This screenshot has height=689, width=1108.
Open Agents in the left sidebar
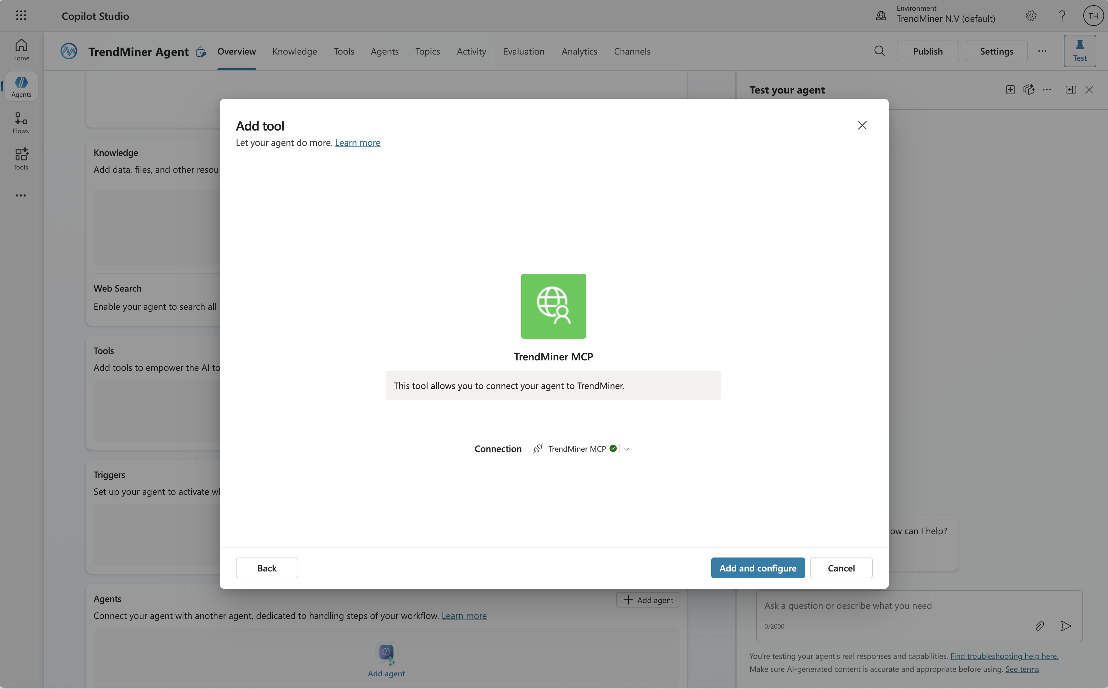[x=21, y=86]
